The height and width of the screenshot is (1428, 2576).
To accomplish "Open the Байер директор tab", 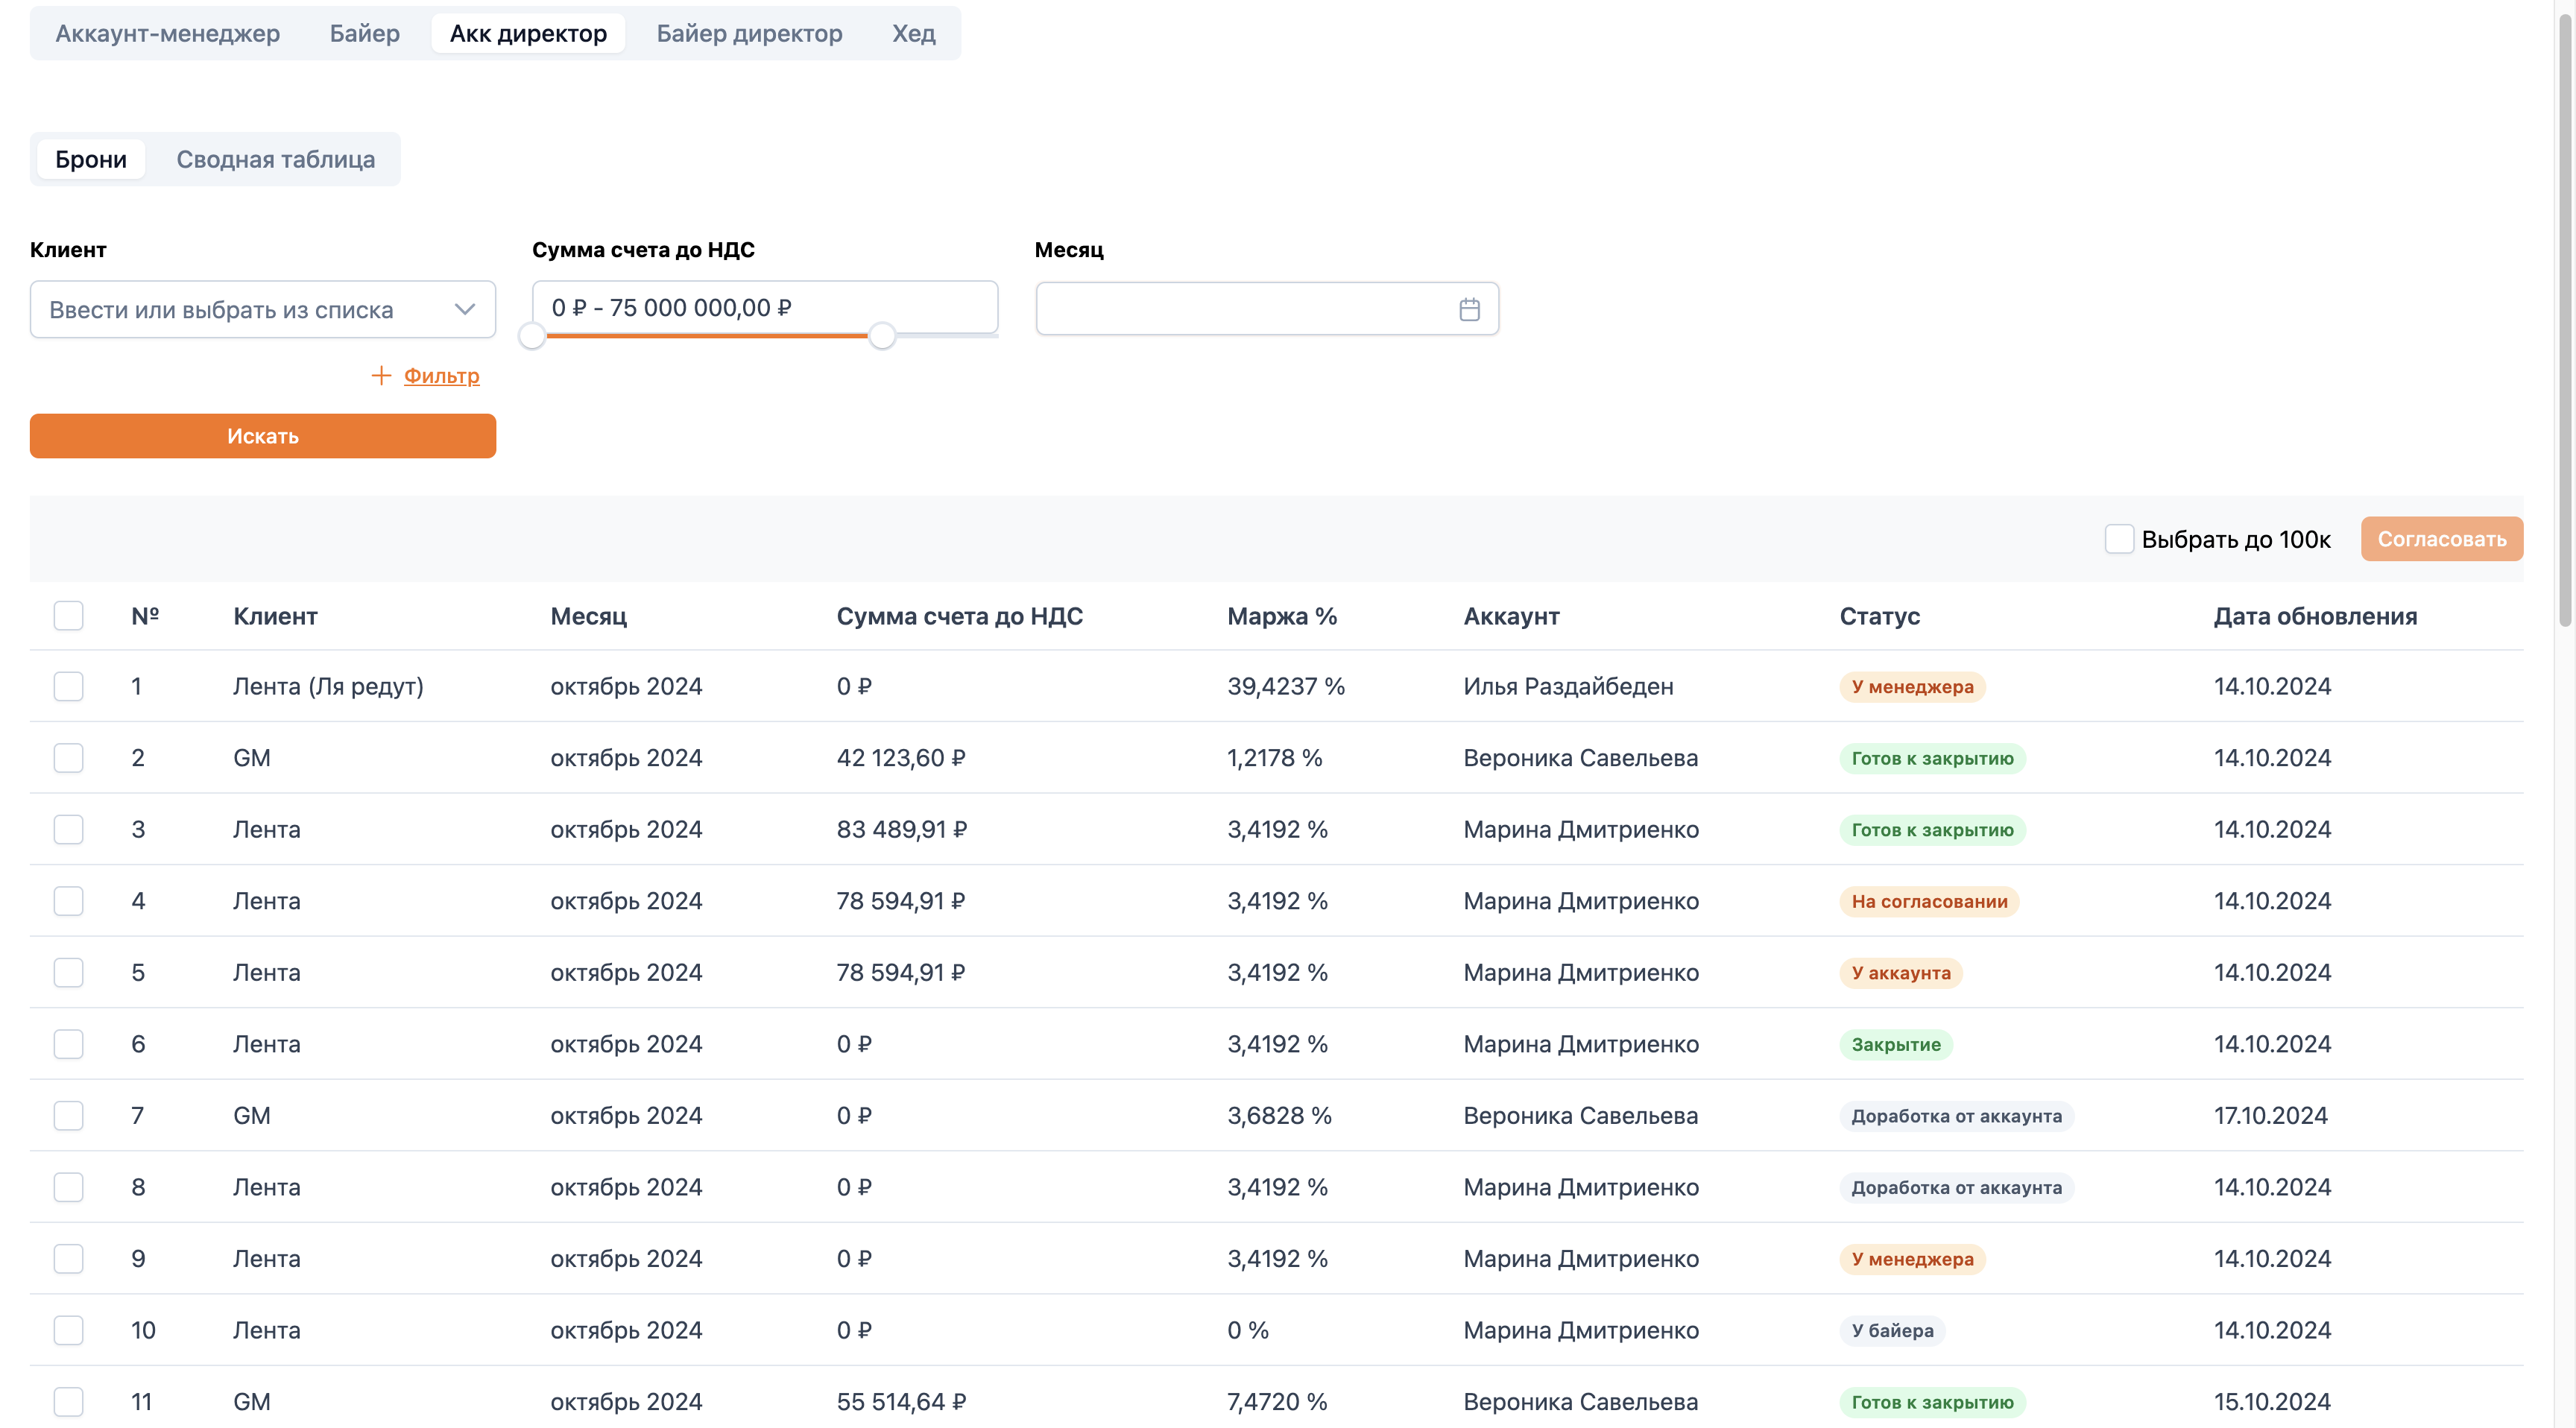I will click(x=749, y=33).
